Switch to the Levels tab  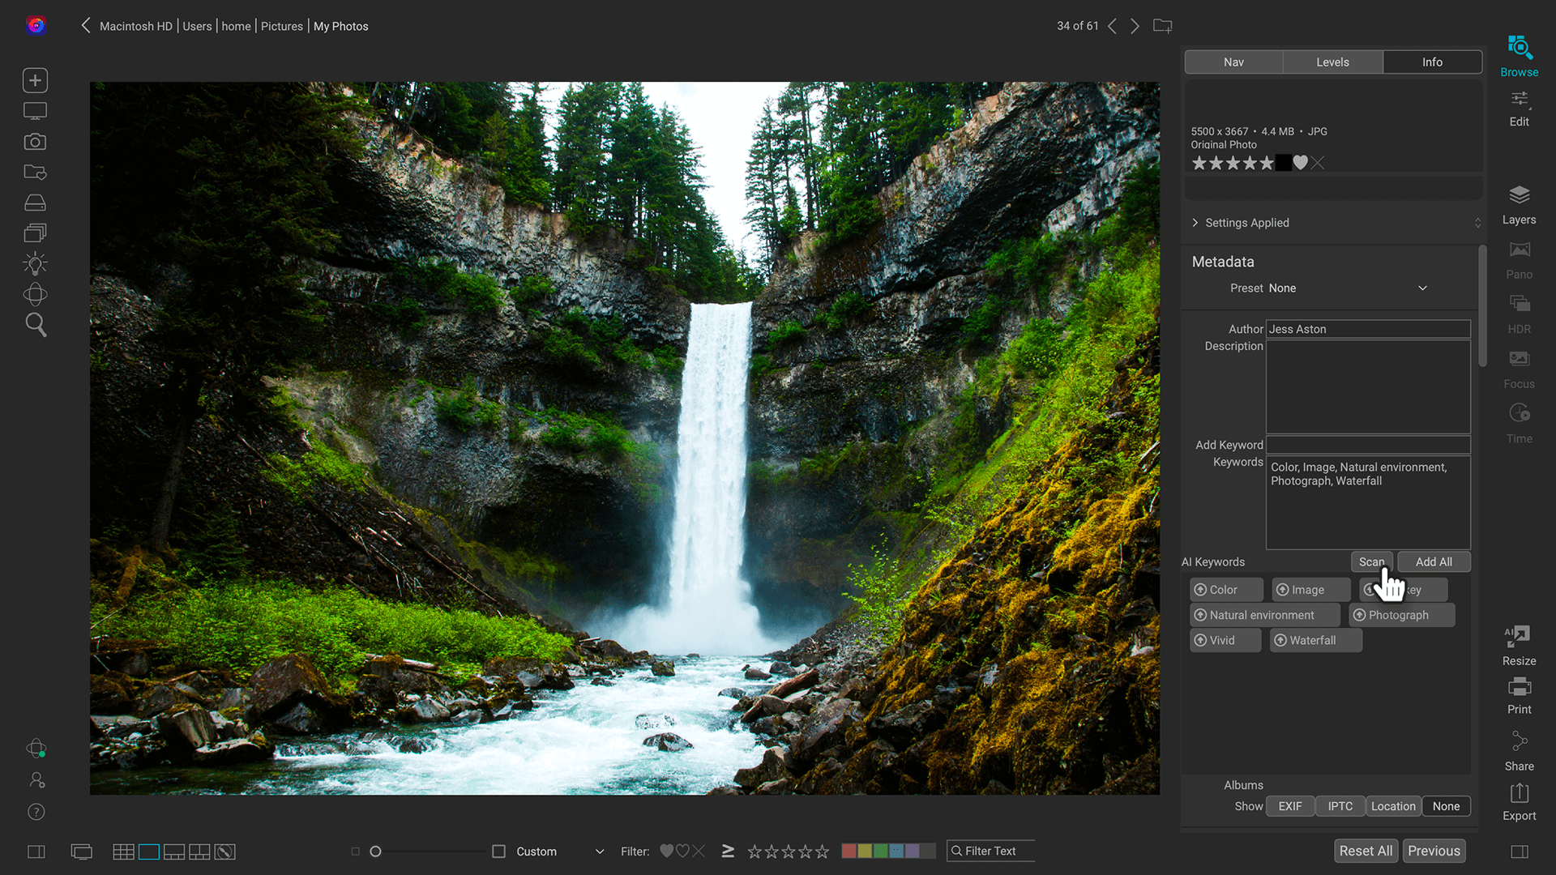point(1332,62)
